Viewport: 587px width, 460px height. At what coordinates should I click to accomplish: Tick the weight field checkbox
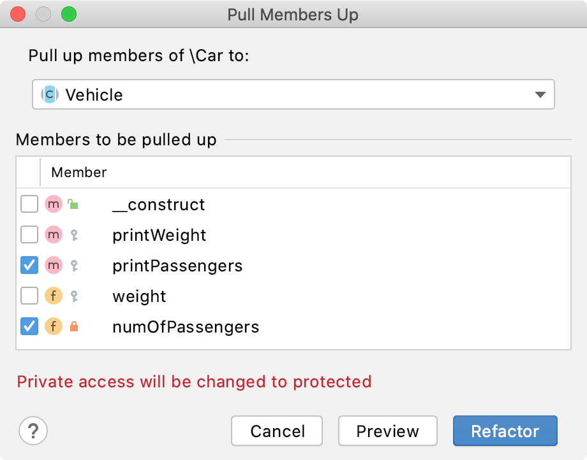(29, 296)
